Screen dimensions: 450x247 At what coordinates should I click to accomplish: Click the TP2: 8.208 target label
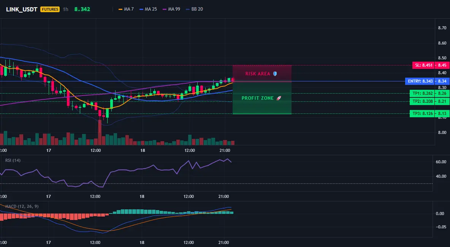(423, 101)
